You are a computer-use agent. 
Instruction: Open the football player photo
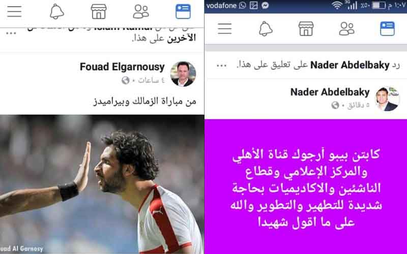coord(102,184)
